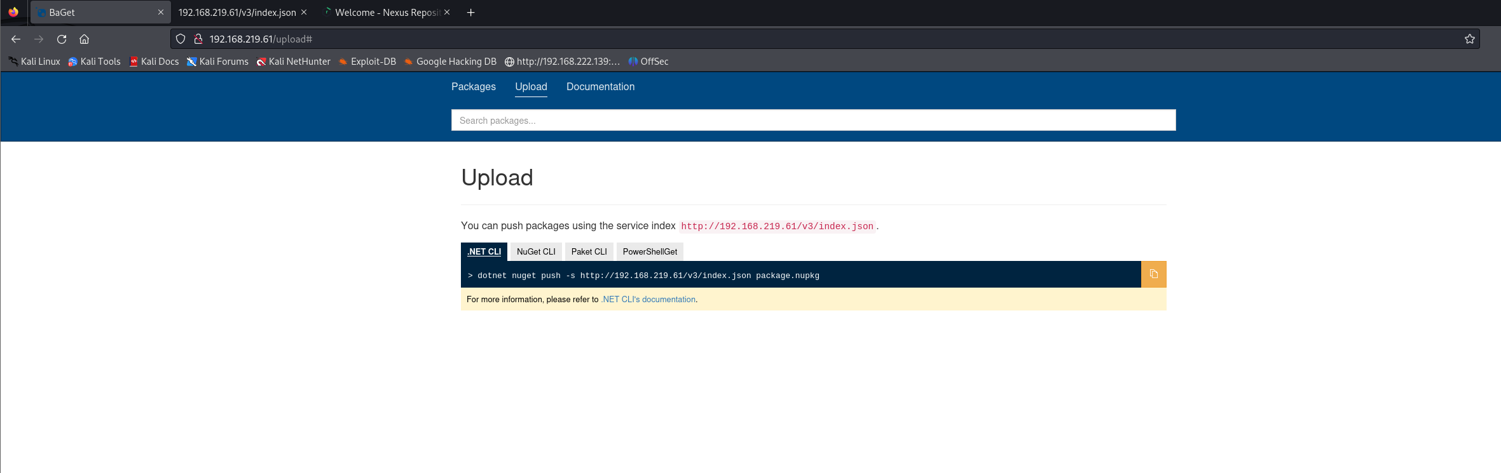Open a new browser tab
Viewport: 1501px width, 473px height.
point(470,12)
